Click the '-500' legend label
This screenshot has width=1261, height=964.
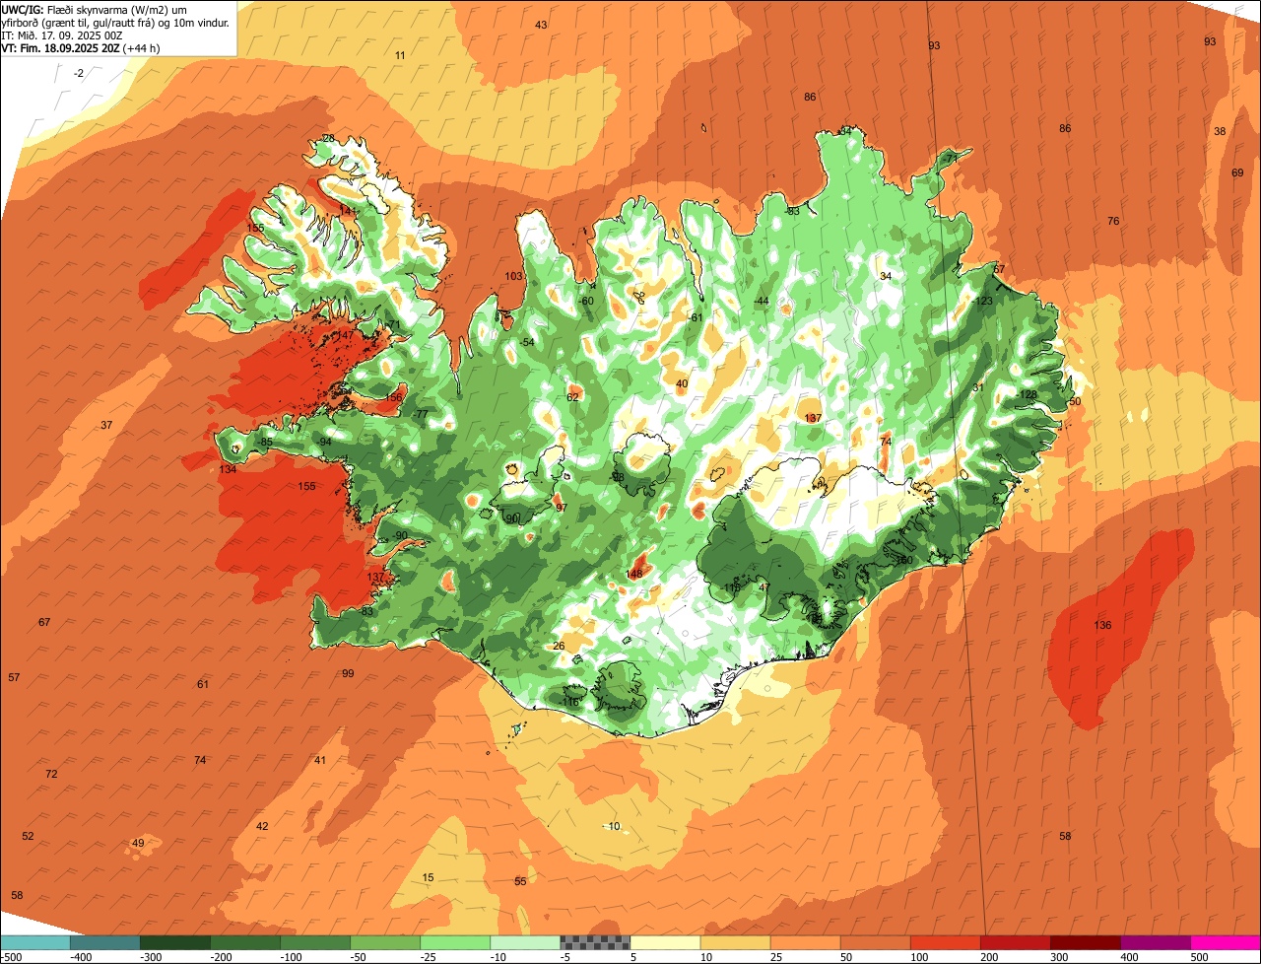click(11, 957)
